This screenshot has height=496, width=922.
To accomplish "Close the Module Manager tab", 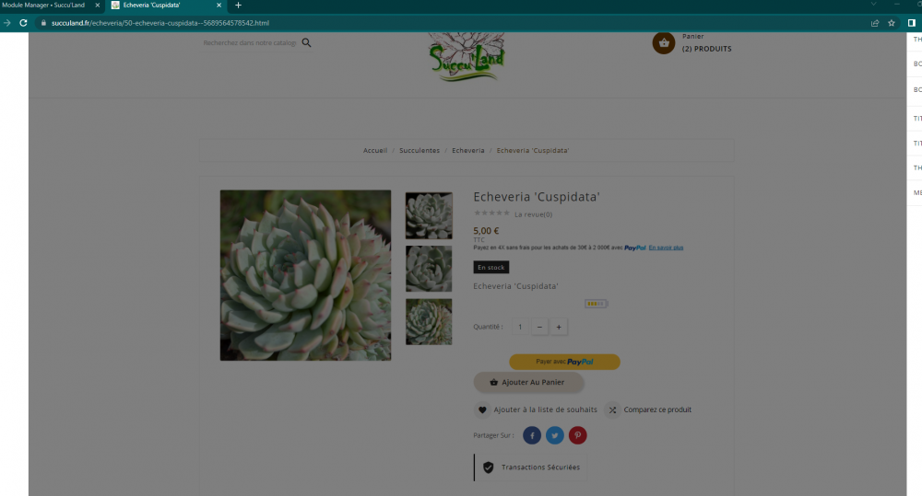I will 98,6.
